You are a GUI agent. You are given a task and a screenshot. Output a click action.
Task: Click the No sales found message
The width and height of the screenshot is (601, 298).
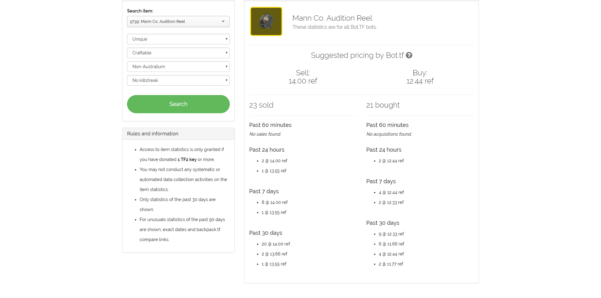click(x=265, y=134)
